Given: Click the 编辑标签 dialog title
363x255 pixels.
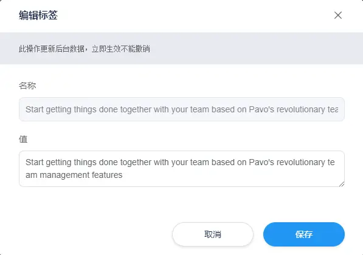Looking at the screenshot, I should click(38, 15).
